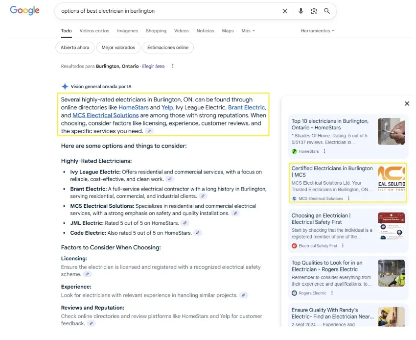Click the MCS logo thumbnail

[x=391, y=179]
